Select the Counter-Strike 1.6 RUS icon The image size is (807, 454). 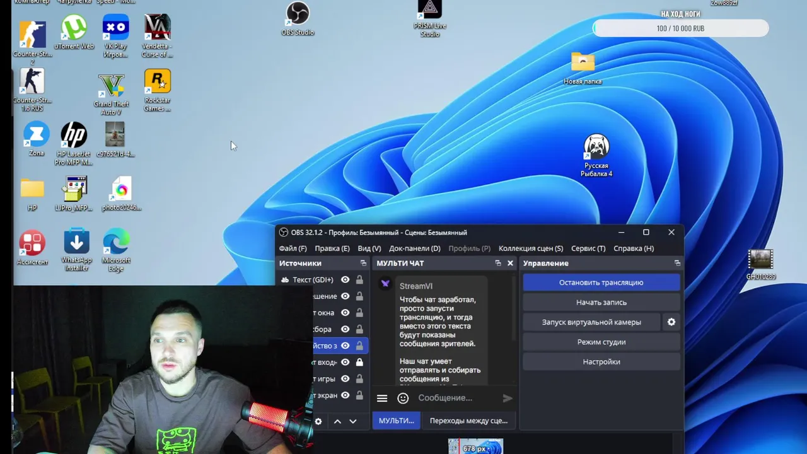point(32,91)
